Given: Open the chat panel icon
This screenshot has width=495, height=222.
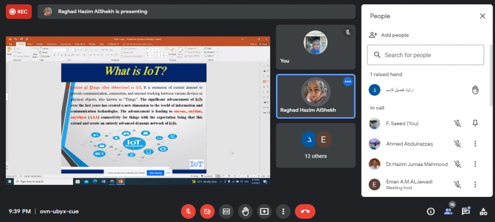Looking at the screenshot, I should click(466, 211).
